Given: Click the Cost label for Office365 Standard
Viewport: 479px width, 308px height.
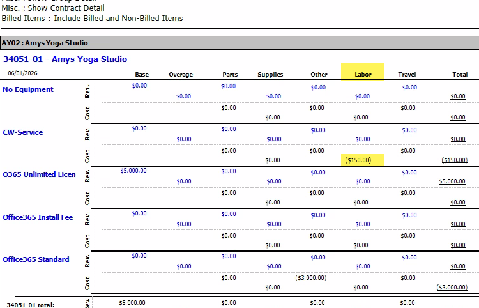Looking at the screenshot, I should click(x=87, y=283).
